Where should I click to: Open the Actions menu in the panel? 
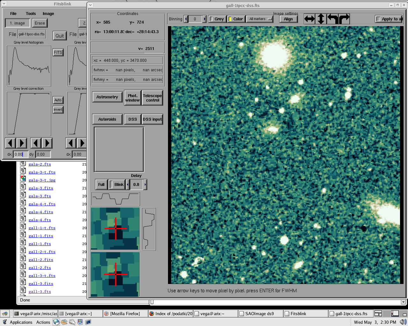tap(43, 322)
